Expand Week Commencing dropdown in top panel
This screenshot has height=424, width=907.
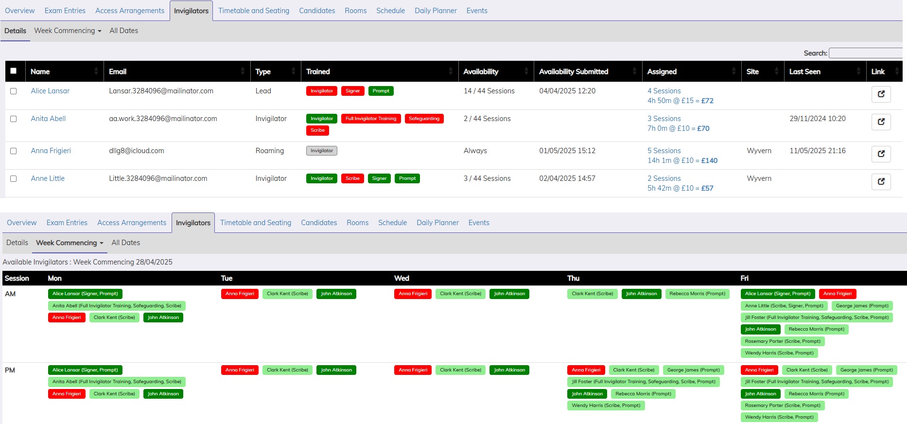click(68, 31)
